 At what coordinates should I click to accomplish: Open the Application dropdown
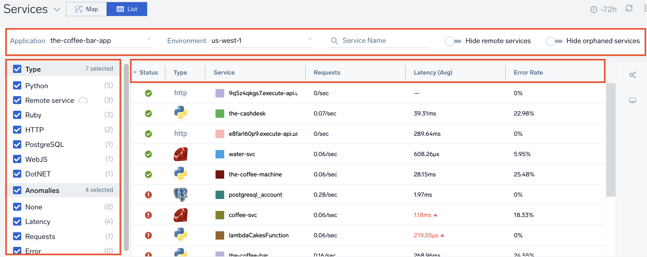(x=101, y=41)
